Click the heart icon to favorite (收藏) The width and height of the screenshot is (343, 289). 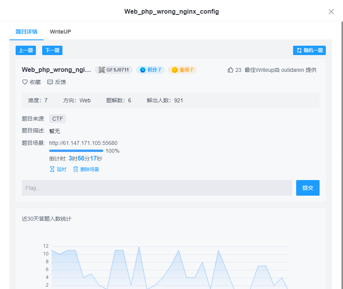(x=24, y=82)
